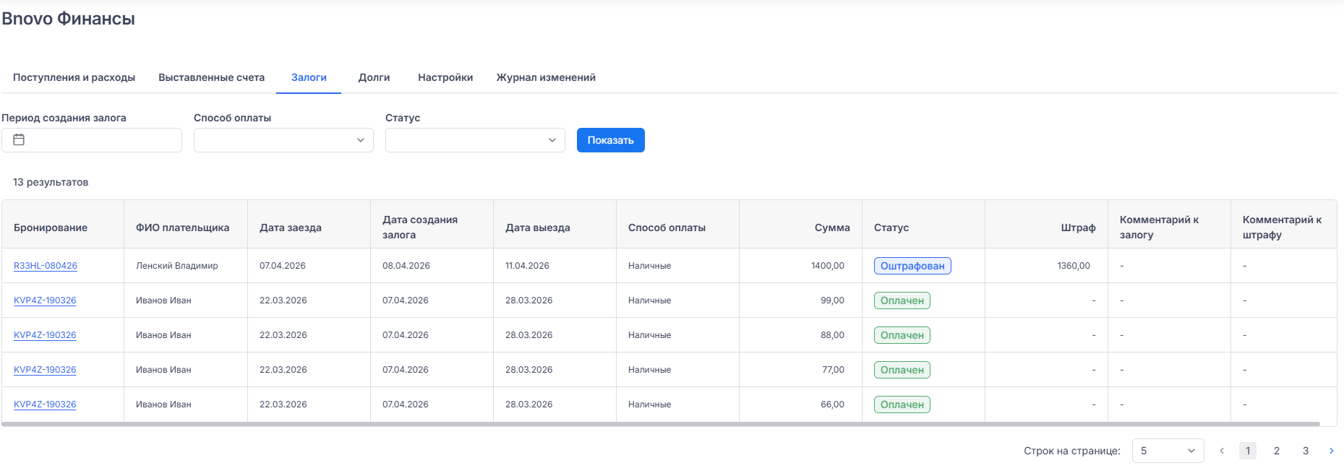
Task: Click the previous page arrow
Action: [1222, 451]
